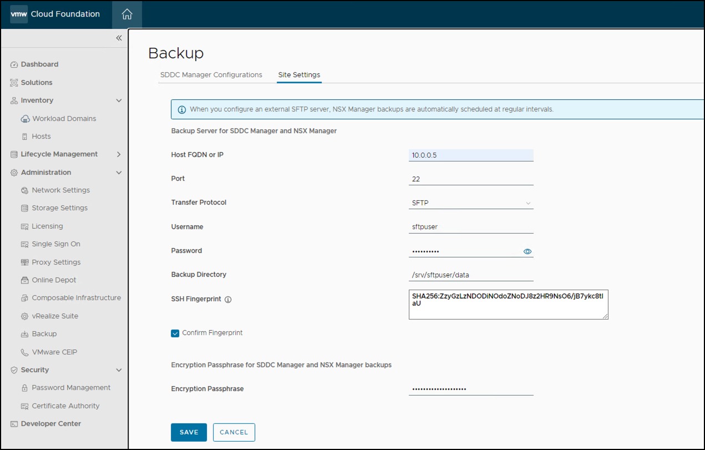Viewport: 705px width, 450px height.
Task: Switch to SDDC Manager Configurations tab
Action: [211, 75]
